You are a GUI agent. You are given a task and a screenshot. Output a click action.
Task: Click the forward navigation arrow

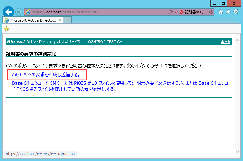coord(19,12)
